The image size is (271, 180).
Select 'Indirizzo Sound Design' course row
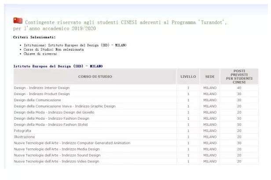click(x=136, y=155)
